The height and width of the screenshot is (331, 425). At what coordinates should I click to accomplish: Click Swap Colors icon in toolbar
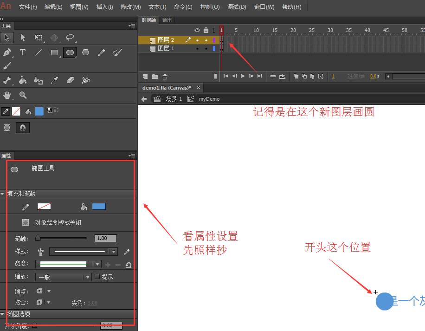pyautogui.click(x=57, y=110)
